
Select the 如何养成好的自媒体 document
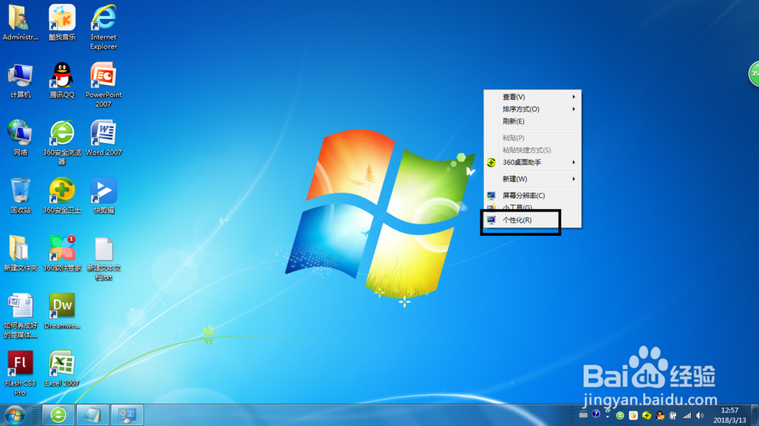[x=20, y=316]
